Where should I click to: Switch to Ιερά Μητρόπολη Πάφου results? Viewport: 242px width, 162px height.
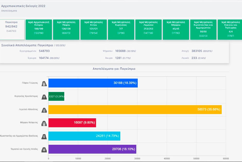(x=66, y=29)
